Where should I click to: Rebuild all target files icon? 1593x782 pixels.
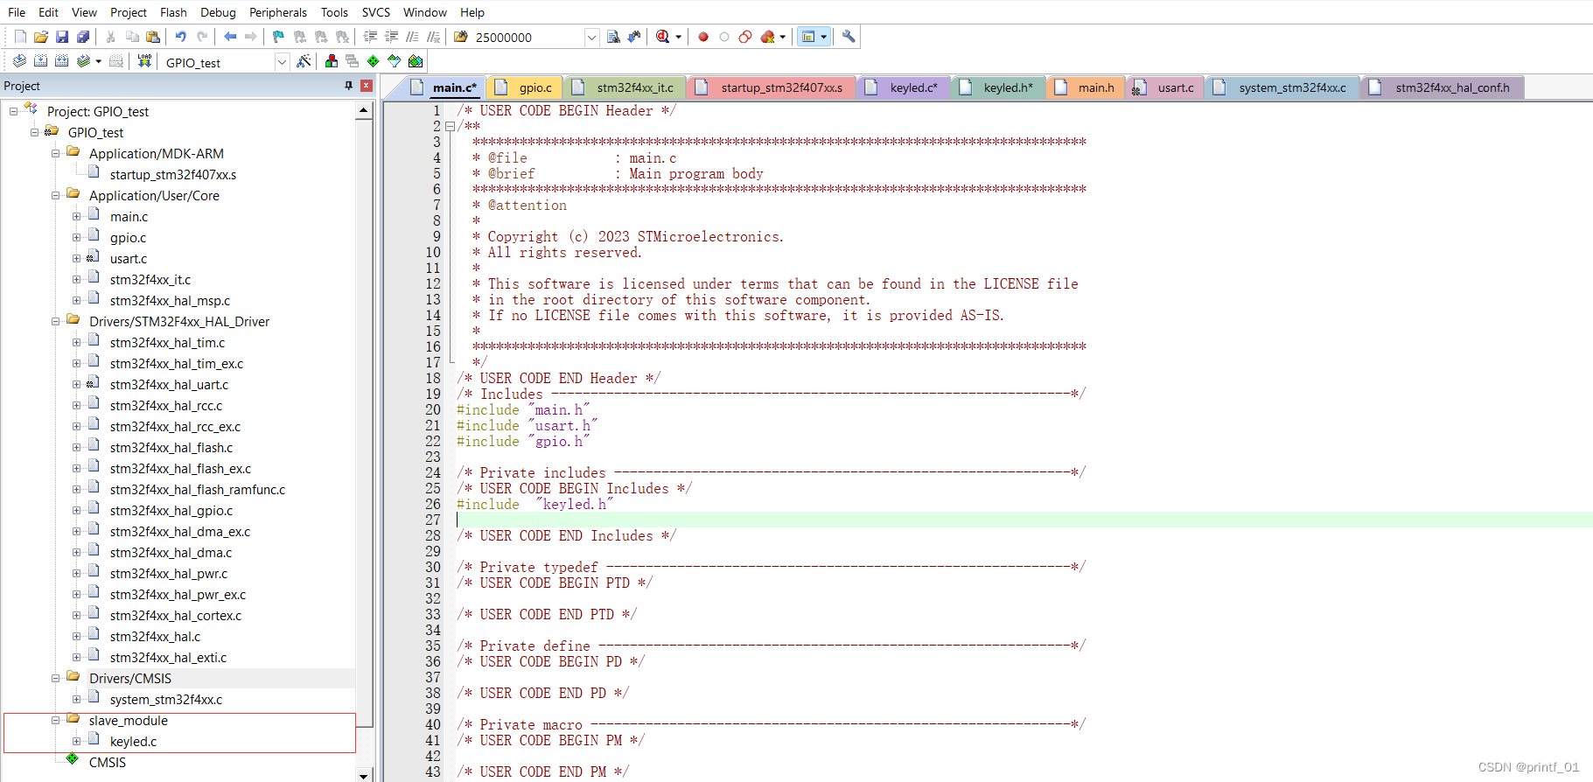point(61,61)
